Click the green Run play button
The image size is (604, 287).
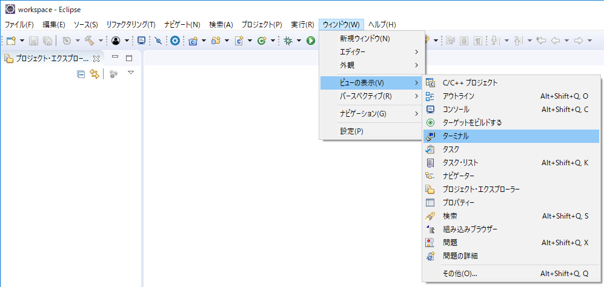311,40
